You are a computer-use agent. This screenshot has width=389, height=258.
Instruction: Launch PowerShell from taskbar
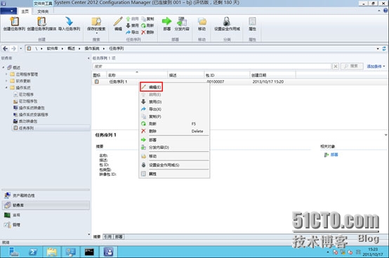[x=33, y=252]
